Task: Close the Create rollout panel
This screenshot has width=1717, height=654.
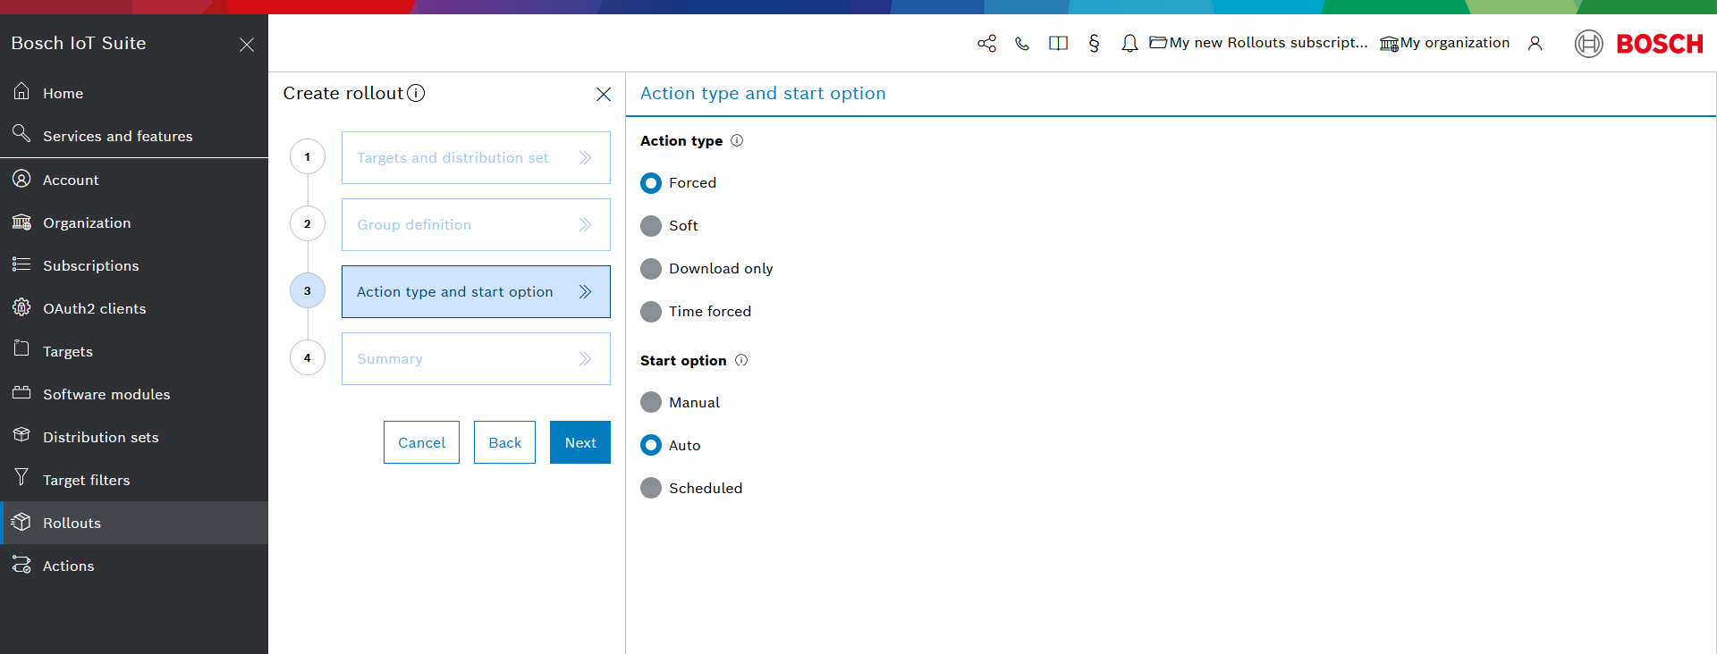Action: coord(604,94)
